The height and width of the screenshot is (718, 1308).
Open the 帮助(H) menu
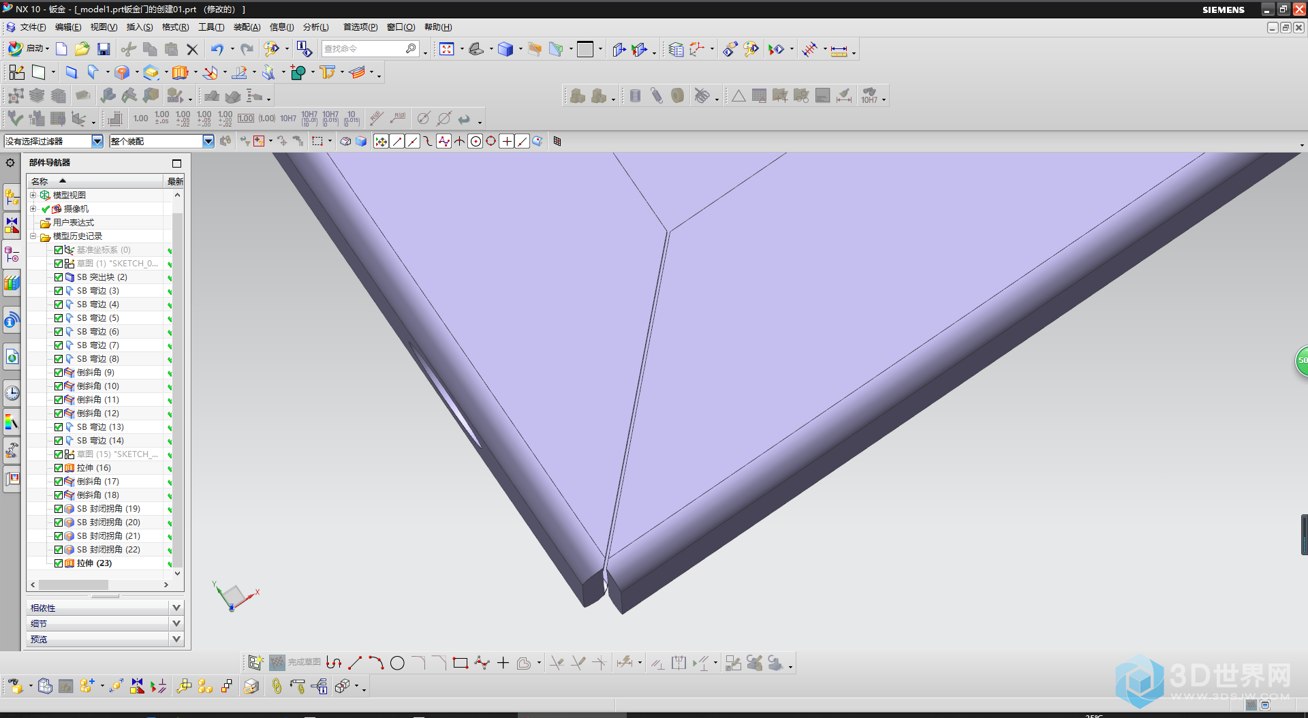pos(438,27)
